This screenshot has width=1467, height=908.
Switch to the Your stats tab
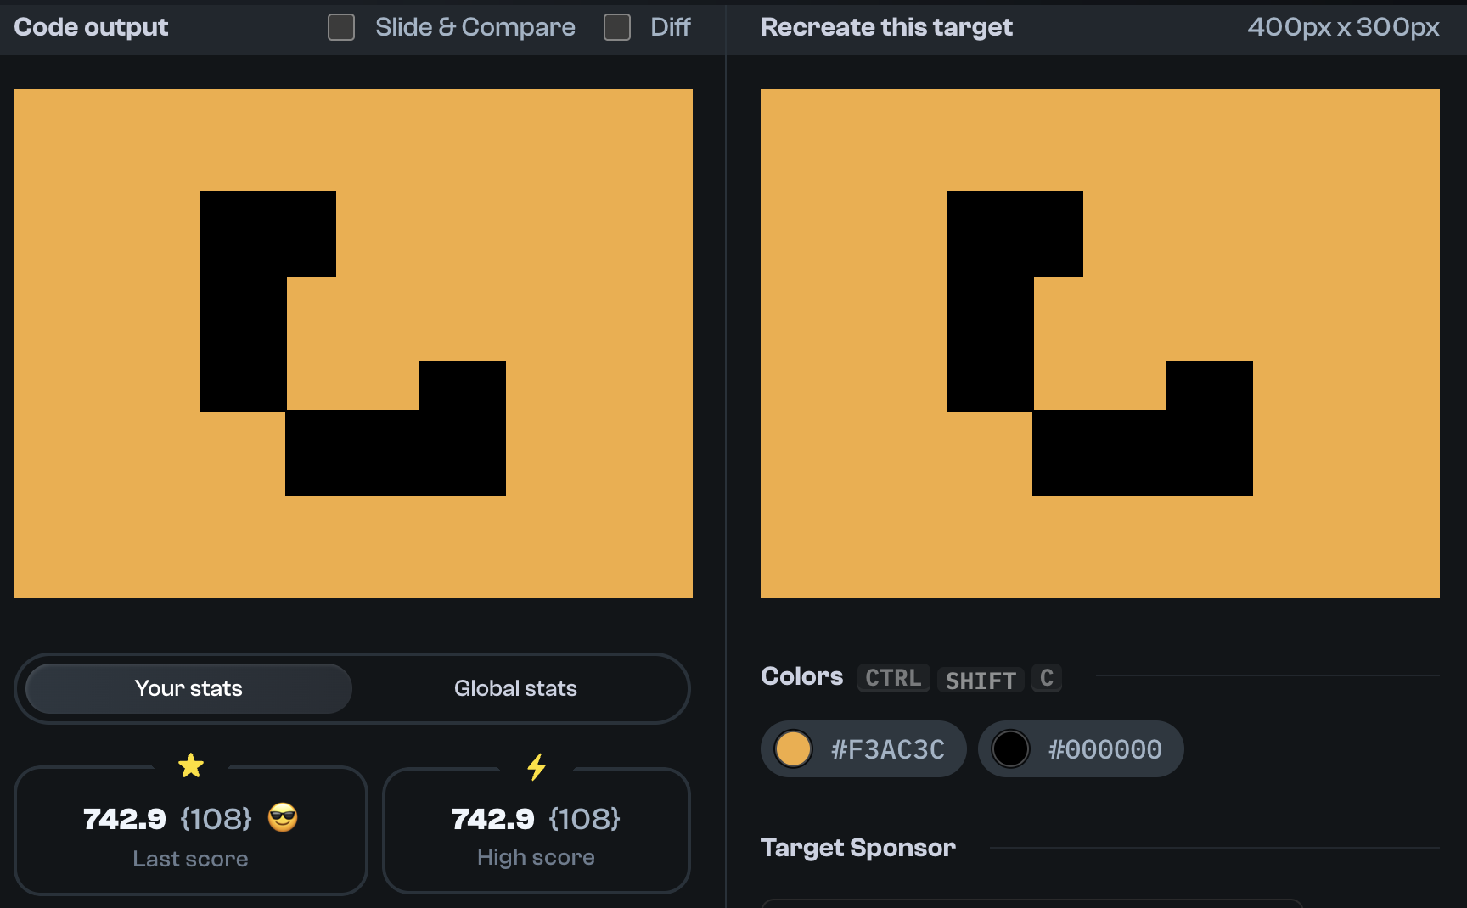coord(188,688)
